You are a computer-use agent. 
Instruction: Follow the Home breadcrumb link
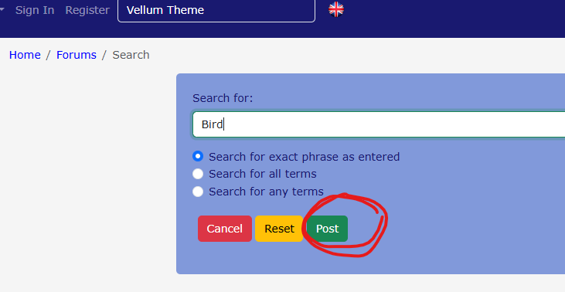pyautogui.click(x=25, y=55)
